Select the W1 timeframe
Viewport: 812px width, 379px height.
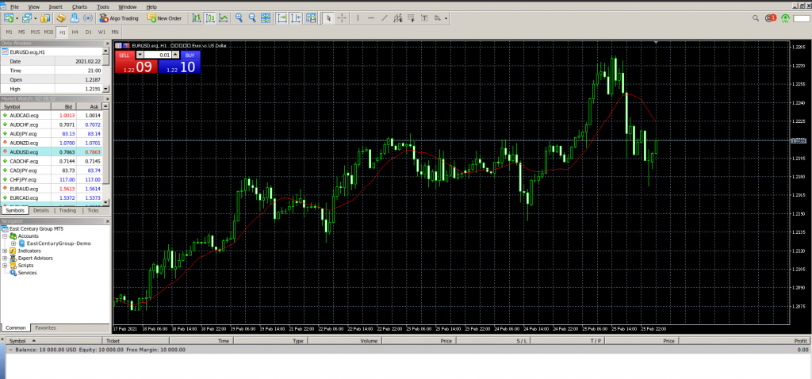[x=101, y=32]
